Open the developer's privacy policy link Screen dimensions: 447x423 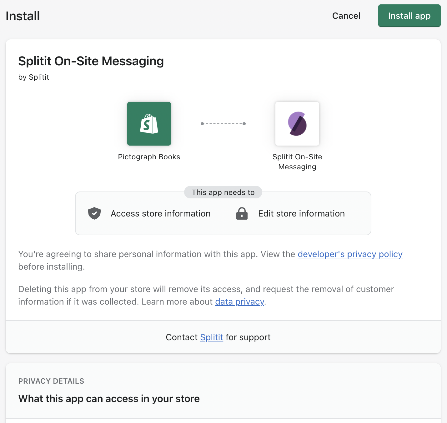point(350,254)
